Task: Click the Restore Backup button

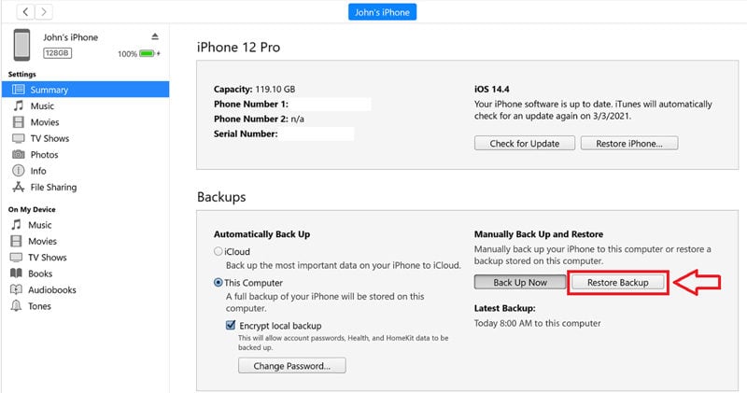Action: click(618, 282)
